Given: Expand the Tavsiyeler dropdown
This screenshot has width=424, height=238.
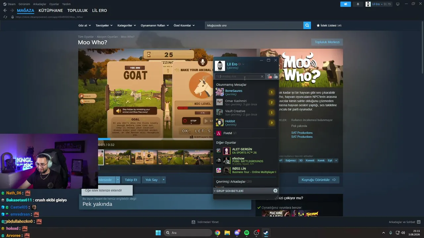Looking at the screenshot, I should 104,25.
